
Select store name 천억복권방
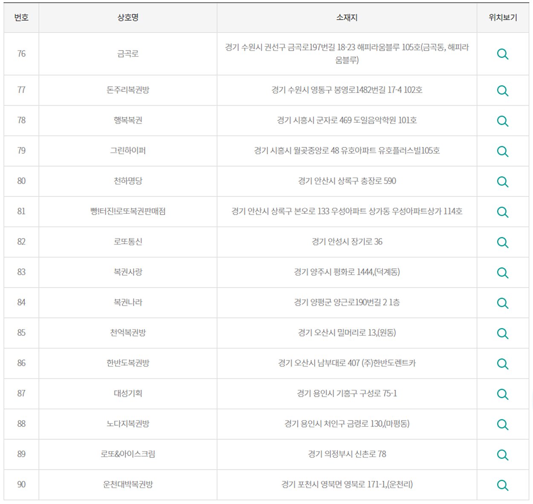[x=128, y=332]
